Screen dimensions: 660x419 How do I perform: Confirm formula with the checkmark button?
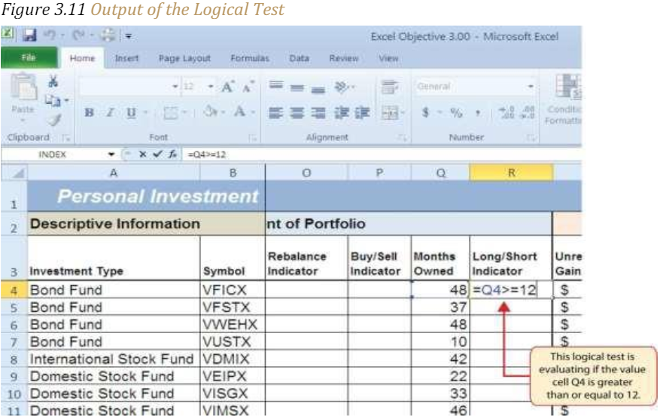(157, 154)
